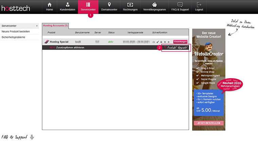Open Neues Produkt bestellen in the sidebar
Screen dimensions: 258x147
coord(19,31)
